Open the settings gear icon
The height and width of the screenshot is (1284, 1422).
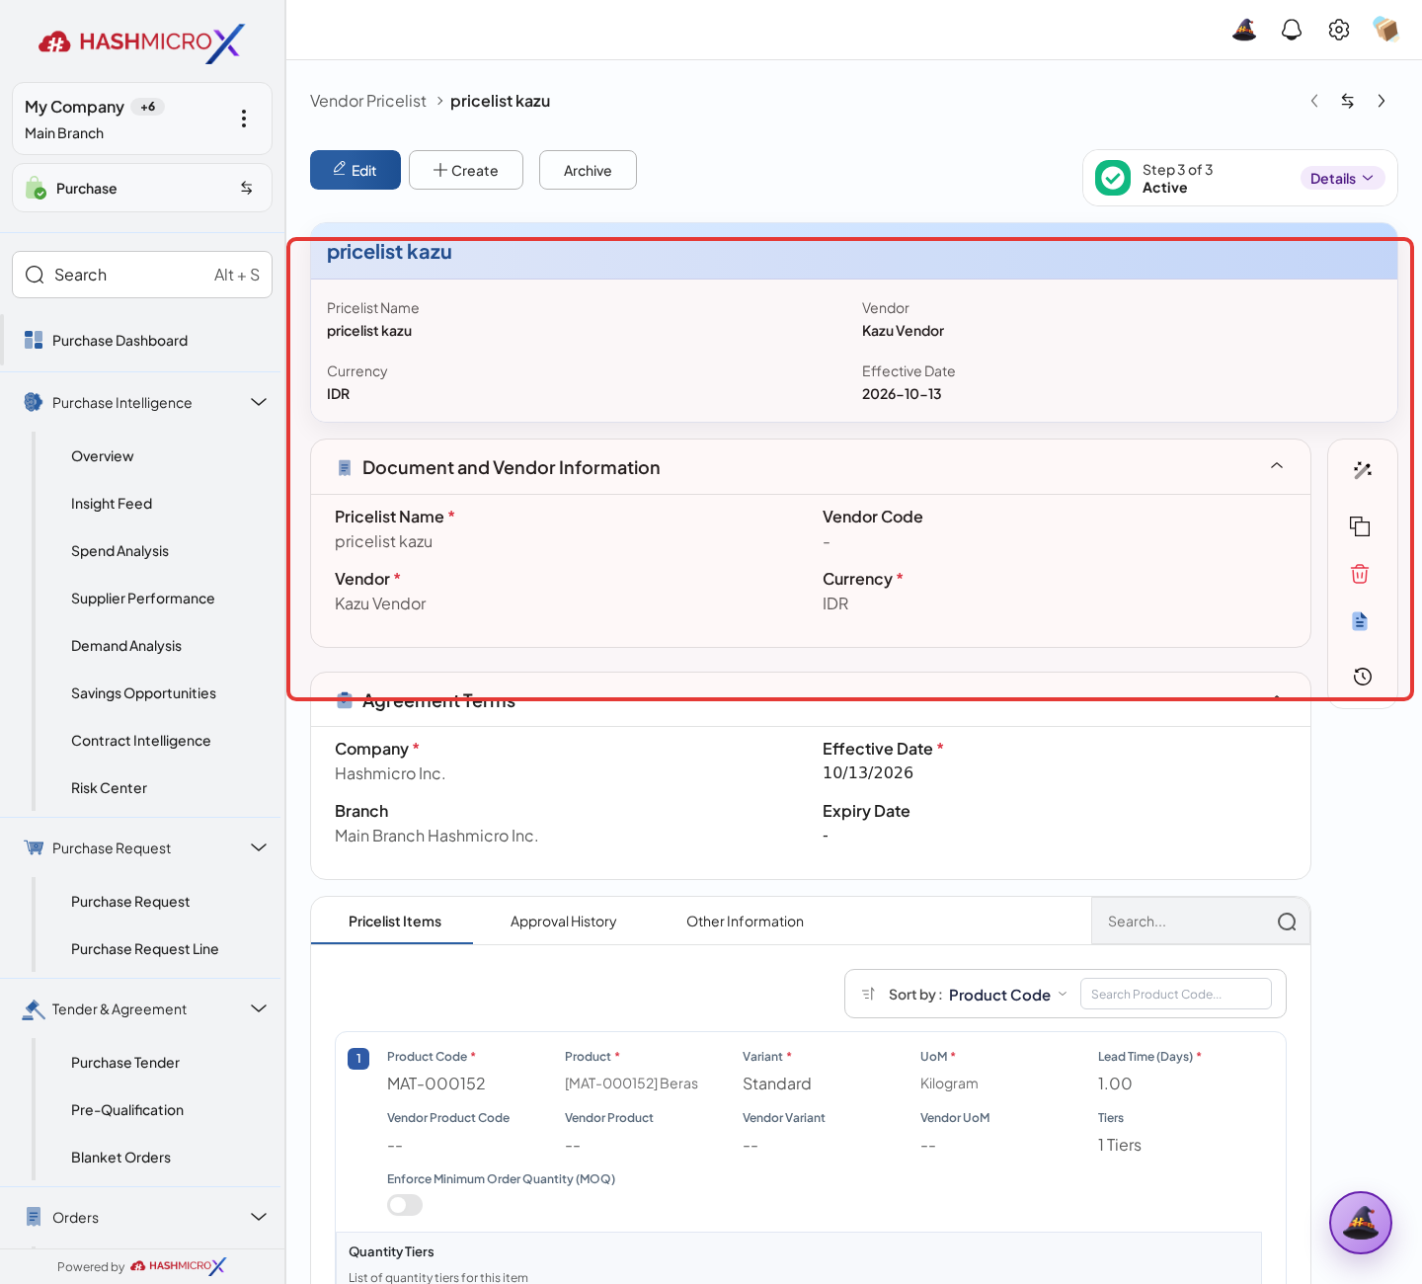[x=1339, y=30]
